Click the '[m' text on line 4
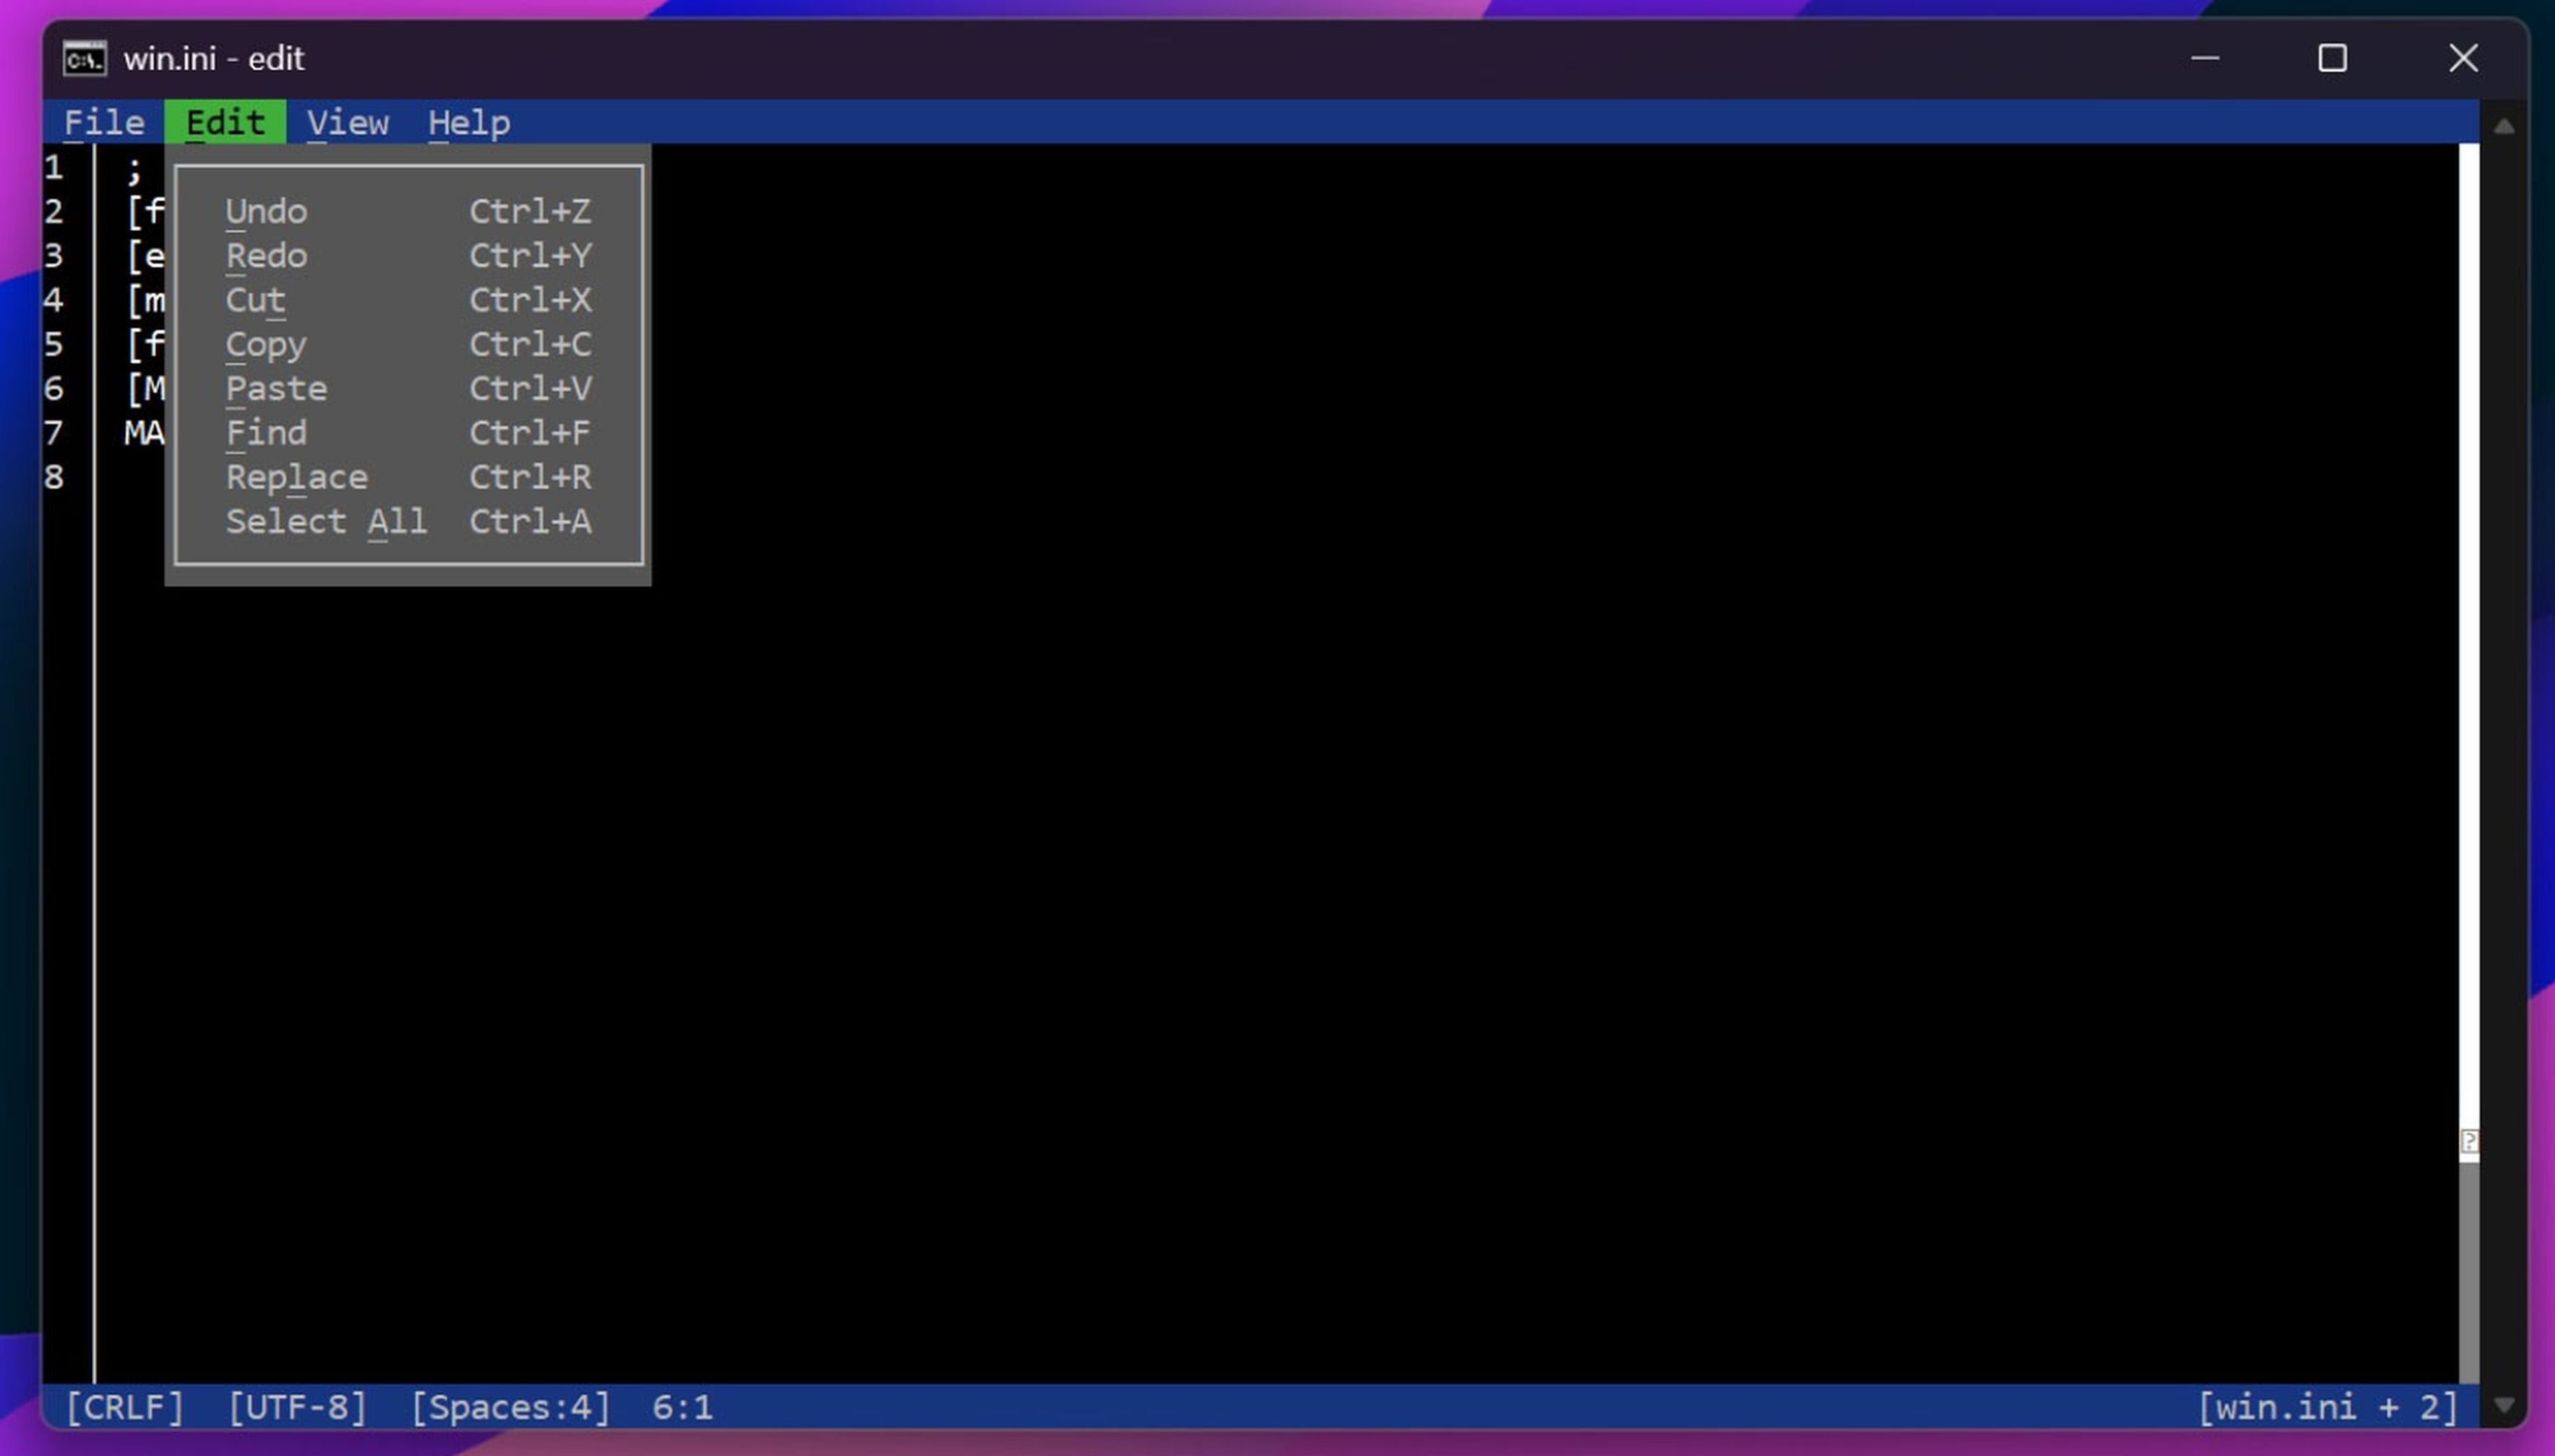This screenshot has width=2555, height=1456. coord(146,300)
